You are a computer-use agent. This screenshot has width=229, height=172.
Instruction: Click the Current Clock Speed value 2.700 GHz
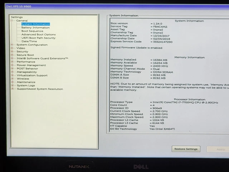point(160,111)
